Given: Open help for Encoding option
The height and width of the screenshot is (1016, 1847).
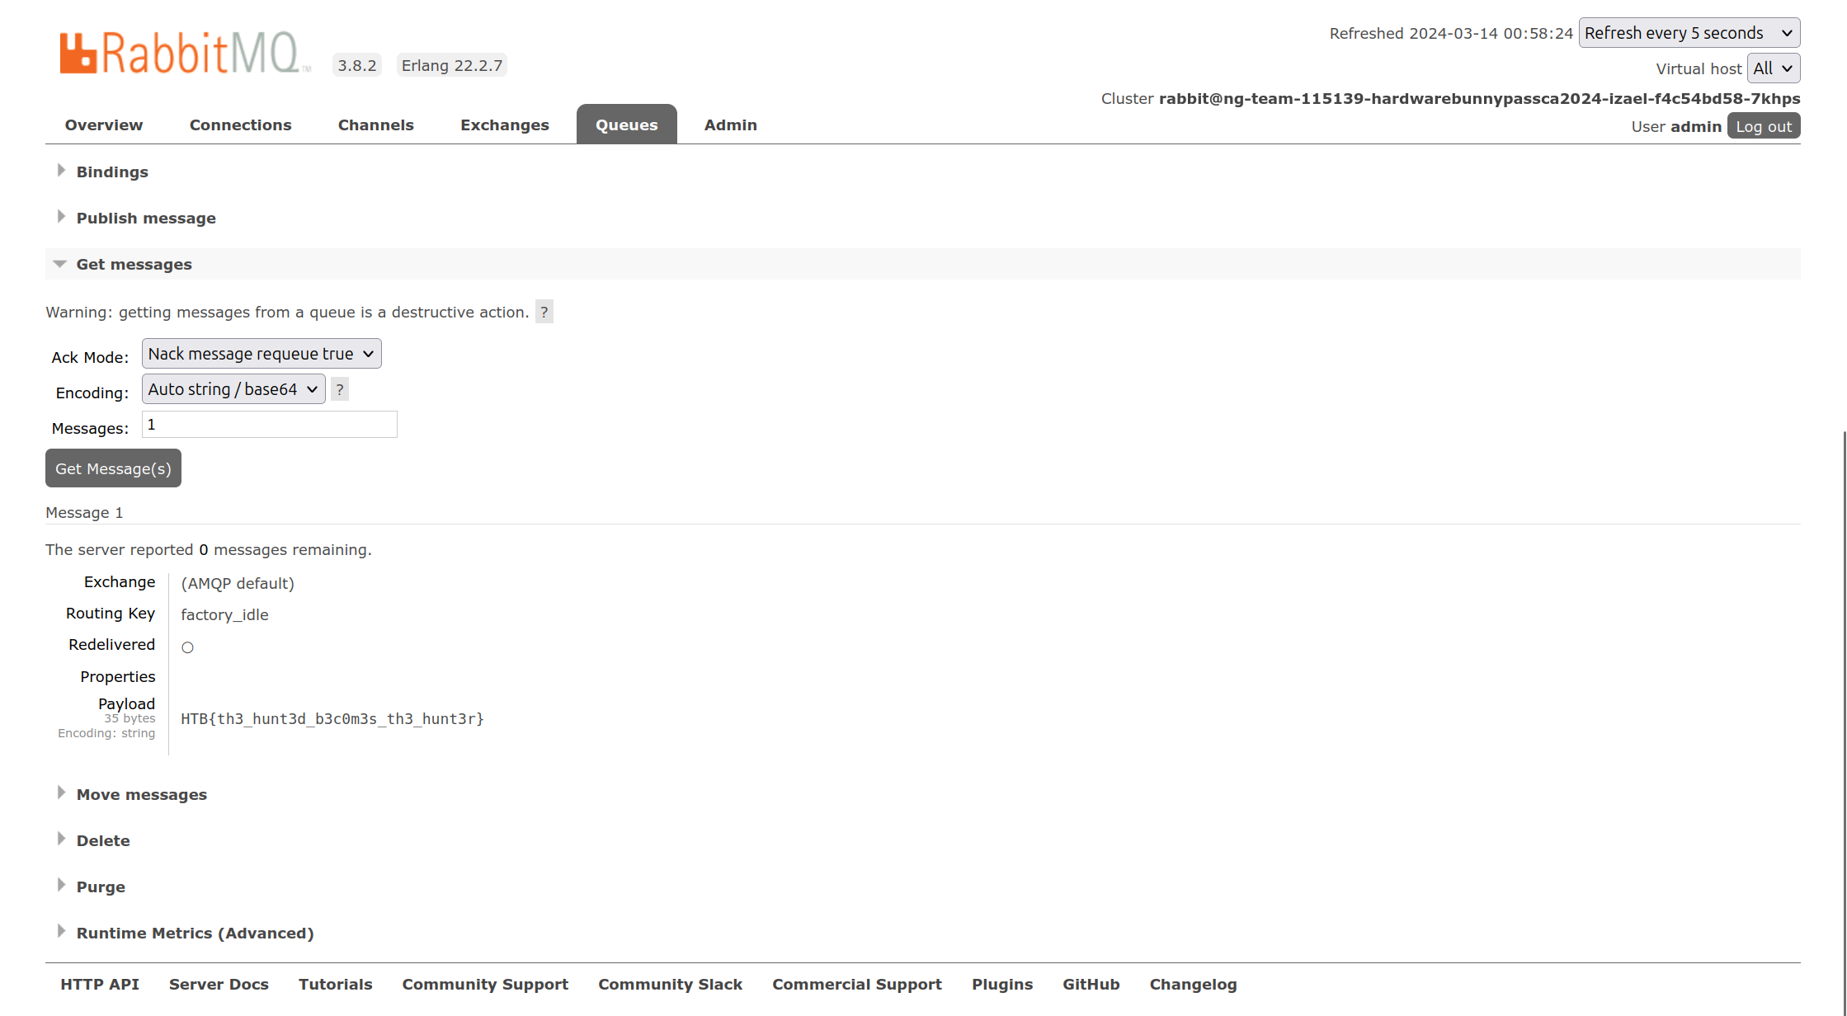Looking at the screenshot, I should (340, 389).
